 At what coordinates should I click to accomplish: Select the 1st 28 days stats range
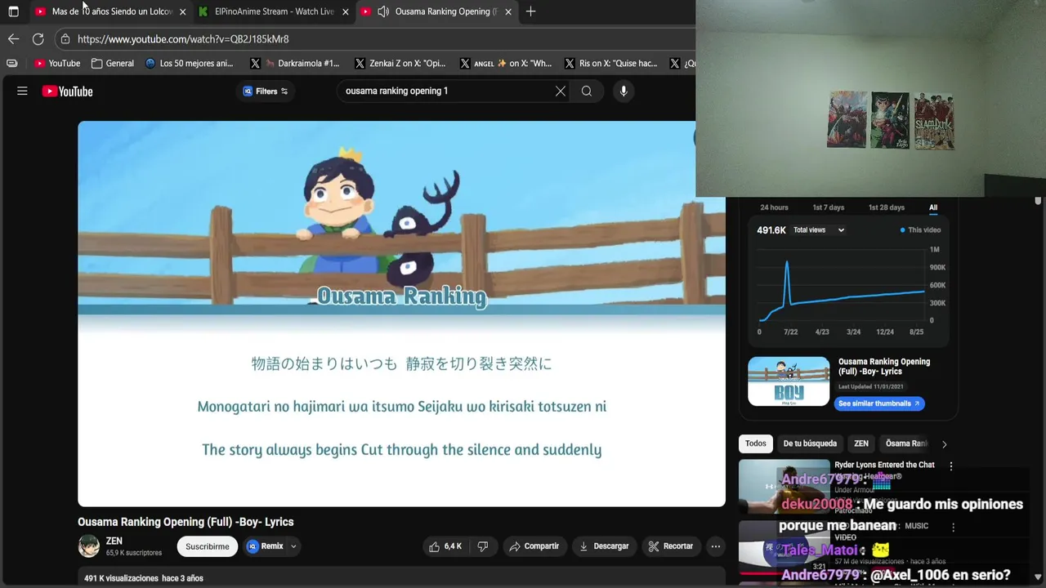point(887,207)
